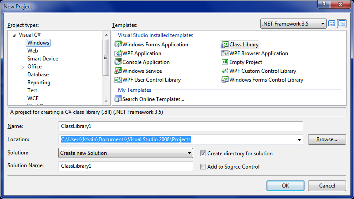Select the Visual C# root node
354x199 pixels.
[x=30, y=35]
